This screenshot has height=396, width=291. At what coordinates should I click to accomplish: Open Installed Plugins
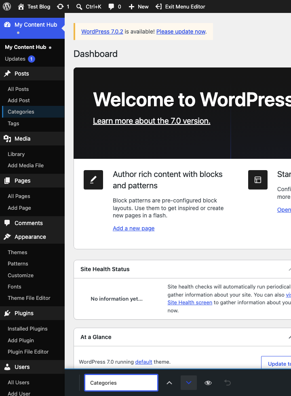tap(27, 329)
